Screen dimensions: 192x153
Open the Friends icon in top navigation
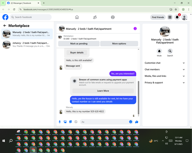click(95, 17)
